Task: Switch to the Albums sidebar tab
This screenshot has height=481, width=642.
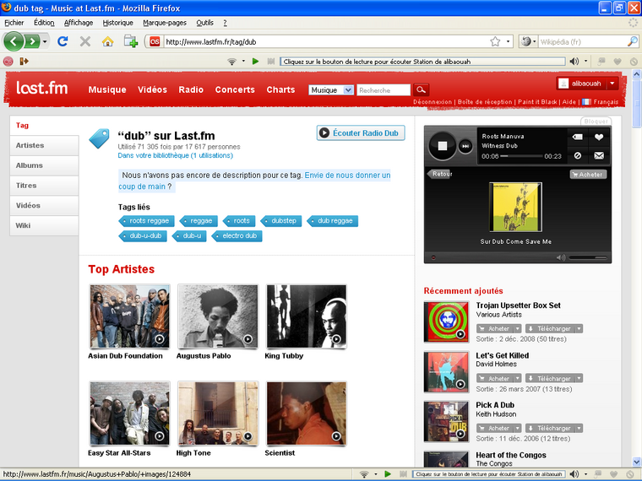Action: coord(44,165)
